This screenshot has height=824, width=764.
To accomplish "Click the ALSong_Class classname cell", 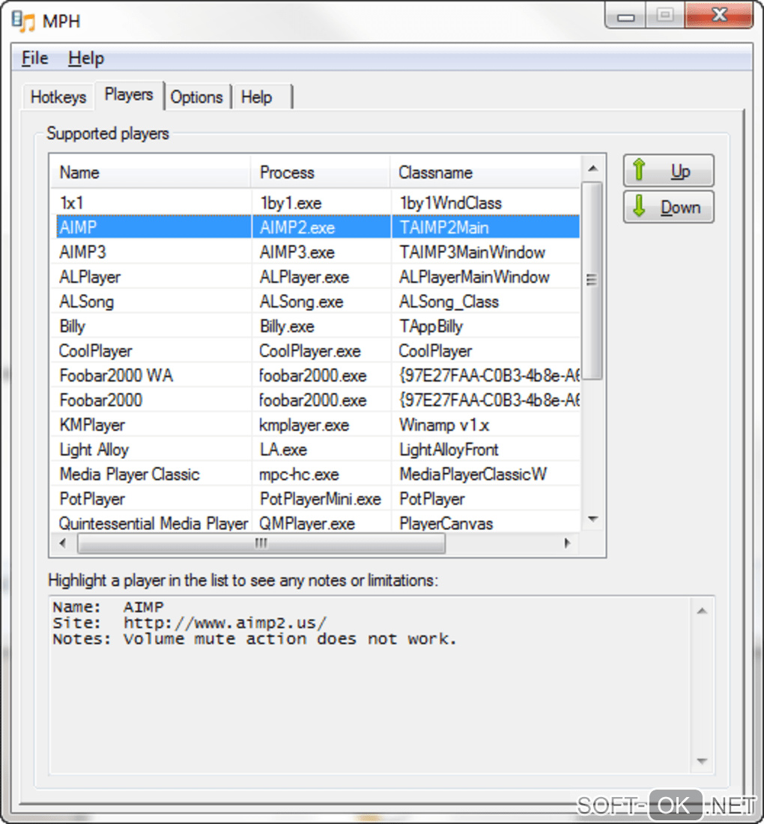I will pos(485,302).
